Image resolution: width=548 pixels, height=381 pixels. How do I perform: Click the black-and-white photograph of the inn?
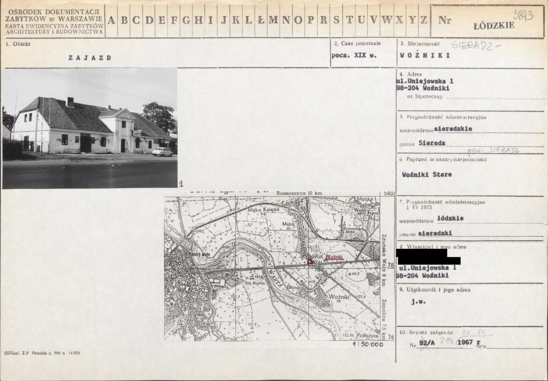tap(90, 128)
